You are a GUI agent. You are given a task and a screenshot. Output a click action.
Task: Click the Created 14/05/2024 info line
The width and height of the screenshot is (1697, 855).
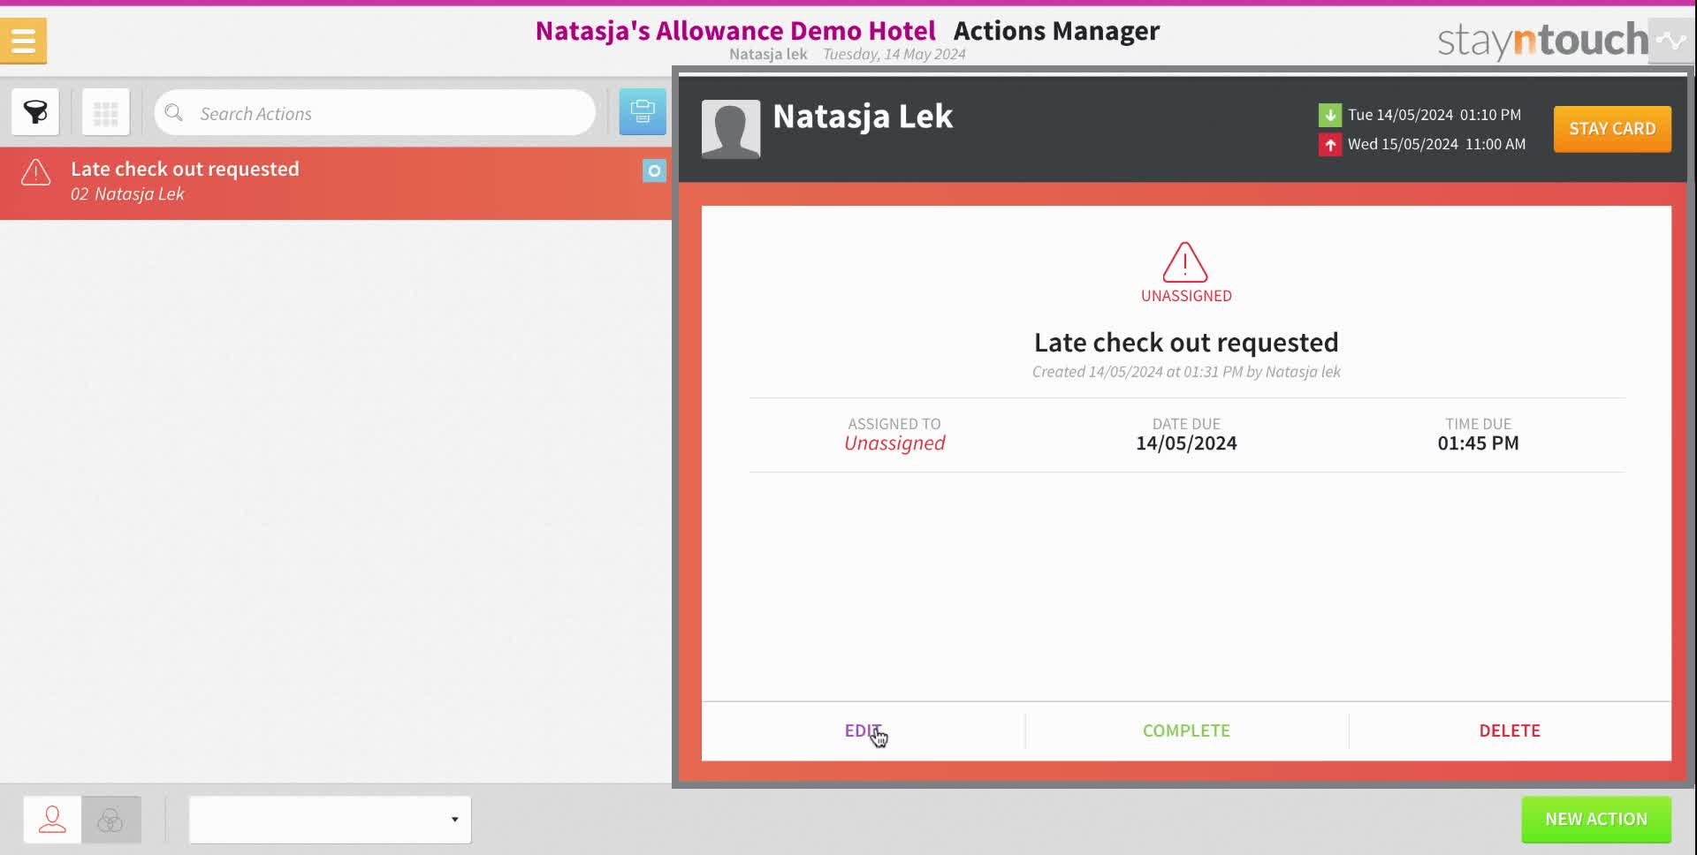[x=1186, y=372]
